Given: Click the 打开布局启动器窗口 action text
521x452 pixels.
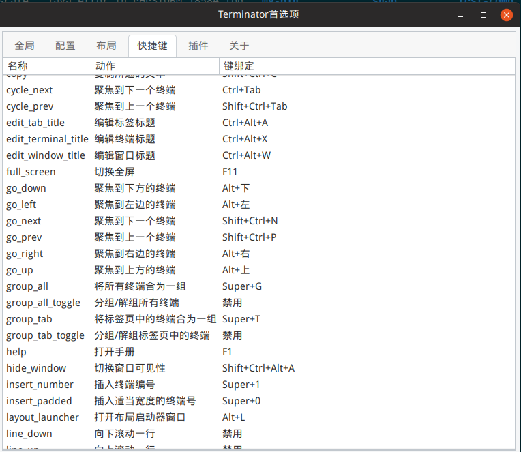Looking at the screenshot, I should click(x=140, y=417).
